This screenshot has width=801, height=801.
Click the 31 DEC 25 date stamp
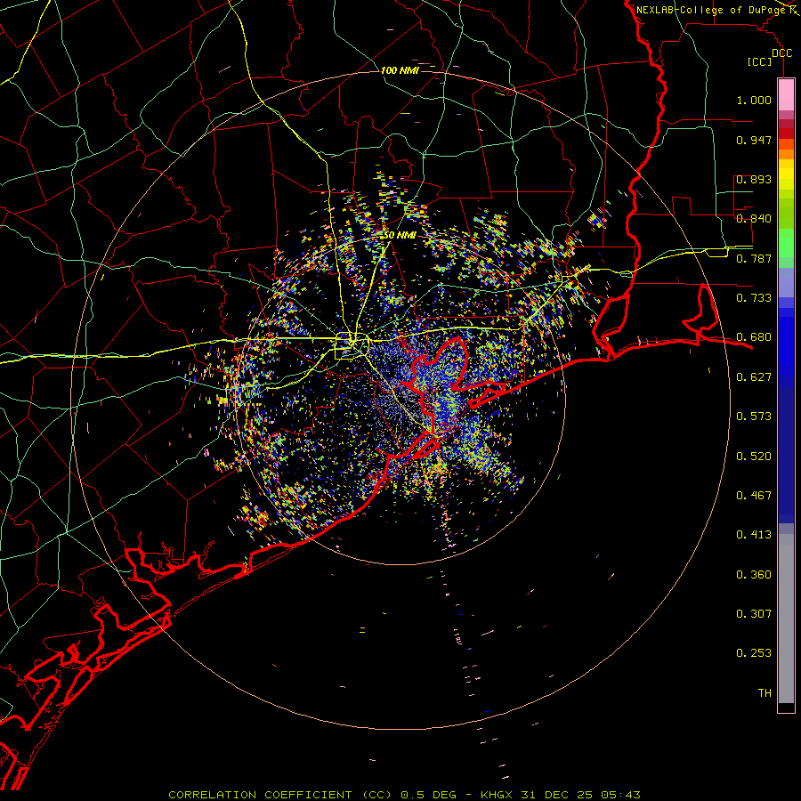[557, 795]
